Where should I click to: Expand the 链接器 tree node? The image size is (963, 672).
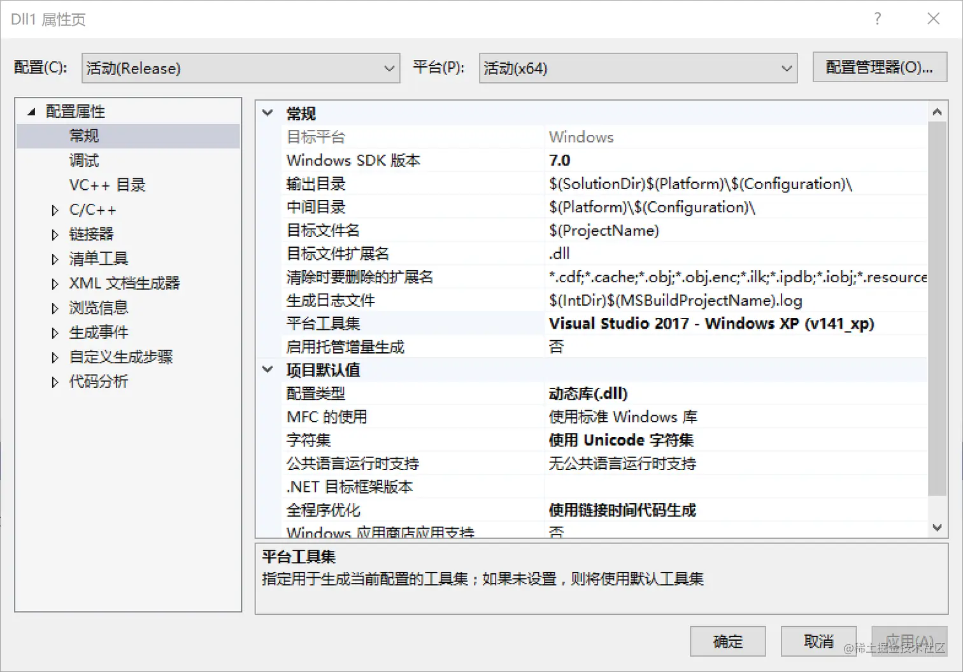tap(55, 234)
